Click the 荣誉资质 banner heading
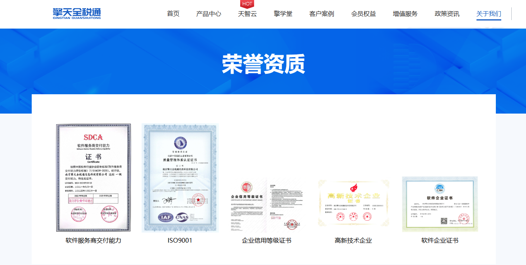 (263, 64)
